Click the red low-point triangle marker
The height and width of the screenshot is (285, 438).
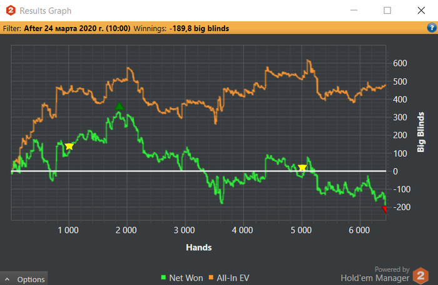(384, 209)
